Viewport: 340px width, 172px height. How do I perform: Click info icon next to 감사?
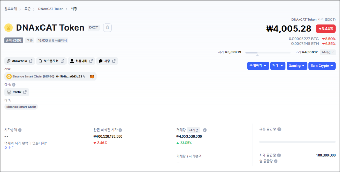coord(14,85)
